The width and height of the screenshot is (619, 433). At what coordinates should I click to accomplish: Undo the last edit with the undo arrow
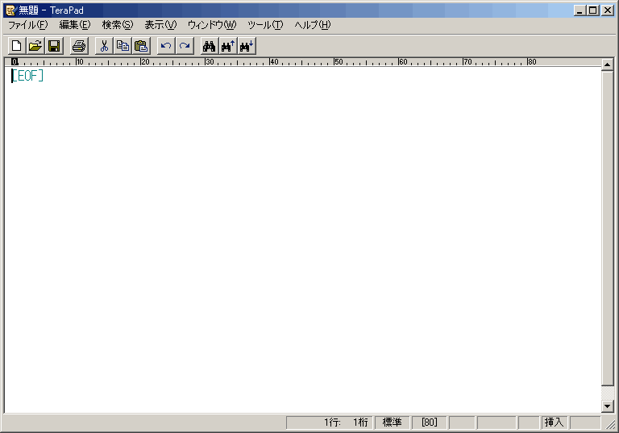tap(166, 46)
